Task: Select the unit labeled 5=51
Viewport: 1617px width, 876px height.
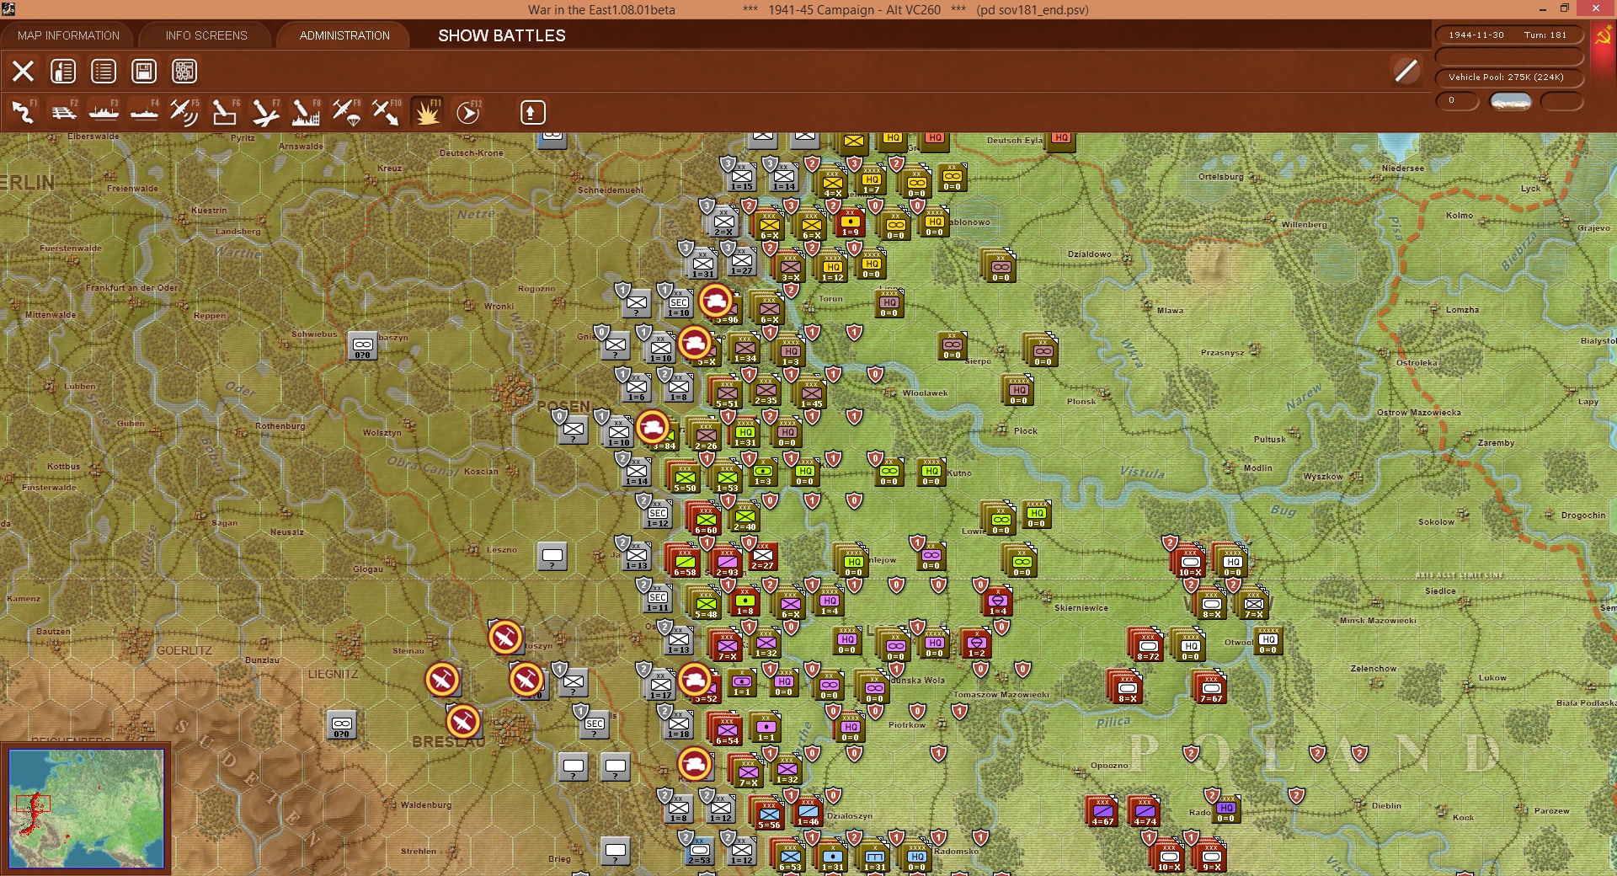Action: [x=727, y=393]
